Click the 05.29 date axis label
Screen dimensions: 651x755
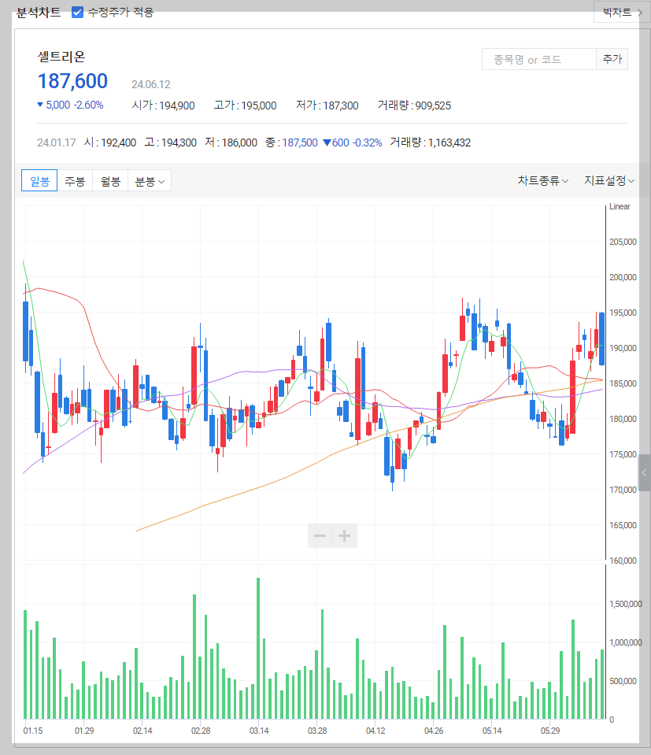[x=550, y=731]
